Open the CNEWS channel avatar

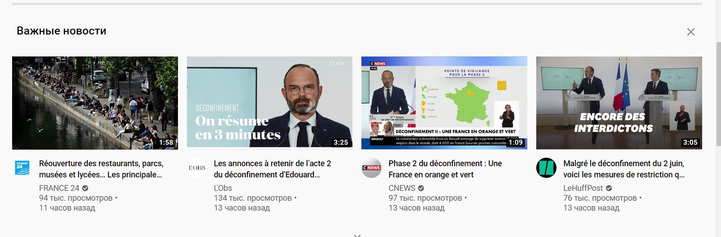(x=371, y=168)
